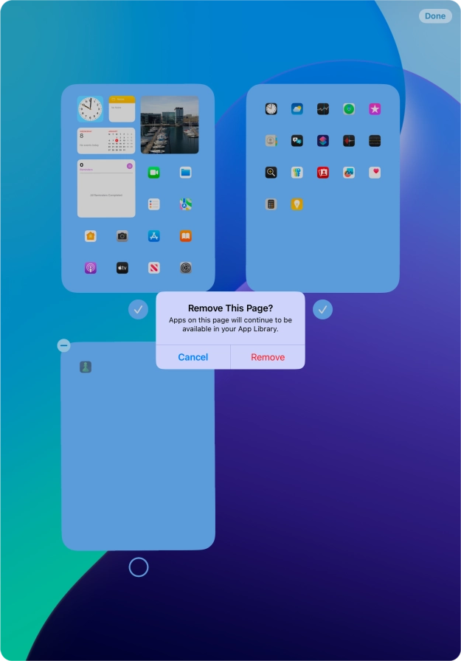Tap the analog clock widget

[91, 109]
